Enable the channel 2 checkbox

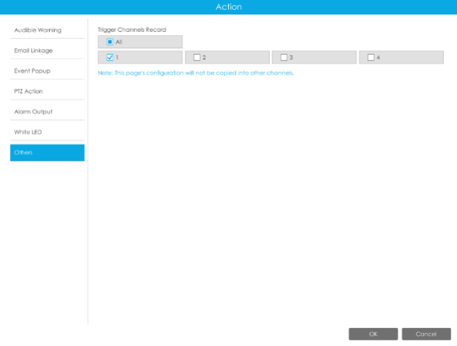click(x=197, y=57)
